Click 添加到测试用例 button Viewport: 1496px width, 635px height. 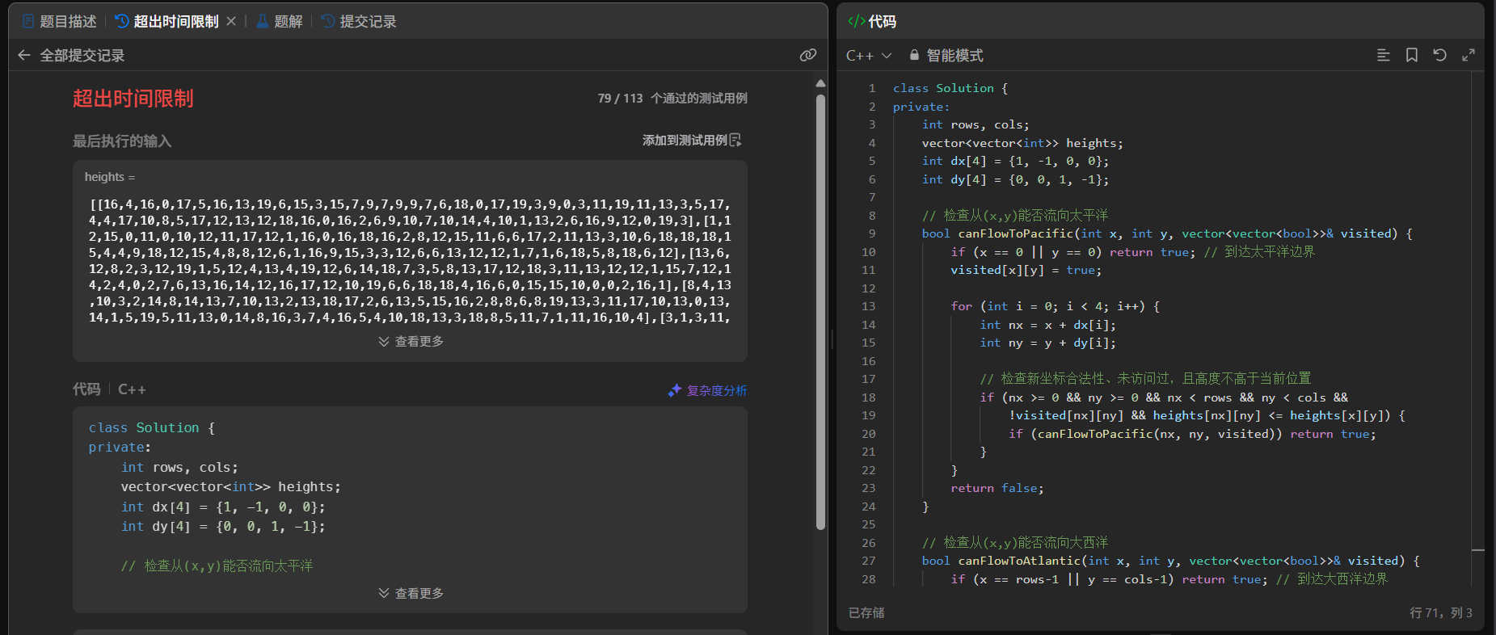click(x=692, y=140)
